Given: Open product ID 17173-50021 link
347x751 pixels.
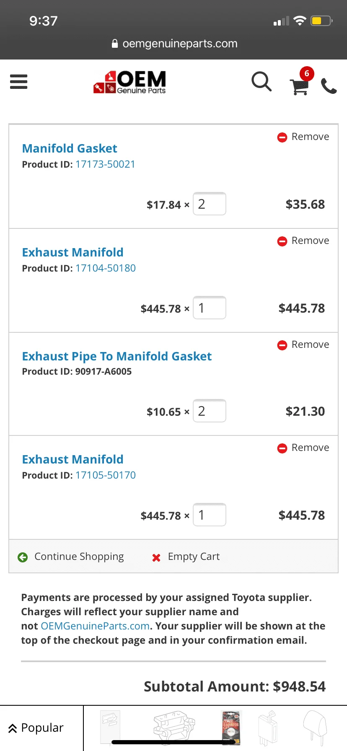Looking at the screenshot, I should coord(105,164).
